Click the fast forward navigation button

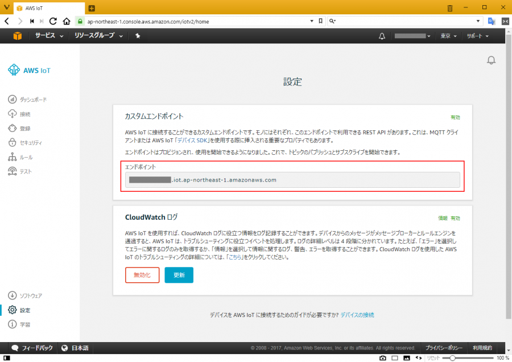coord(42,22)
